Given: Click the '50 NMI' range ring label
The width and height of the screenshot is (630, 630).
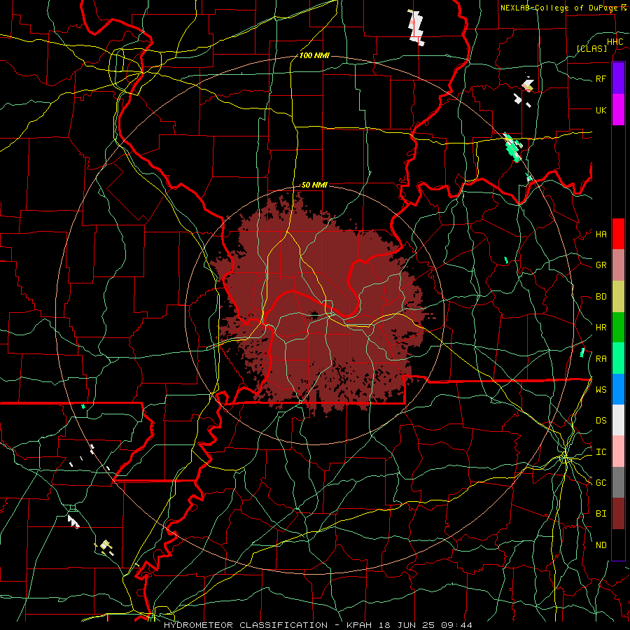Looking at the screenshot, I should coord(314,185).
